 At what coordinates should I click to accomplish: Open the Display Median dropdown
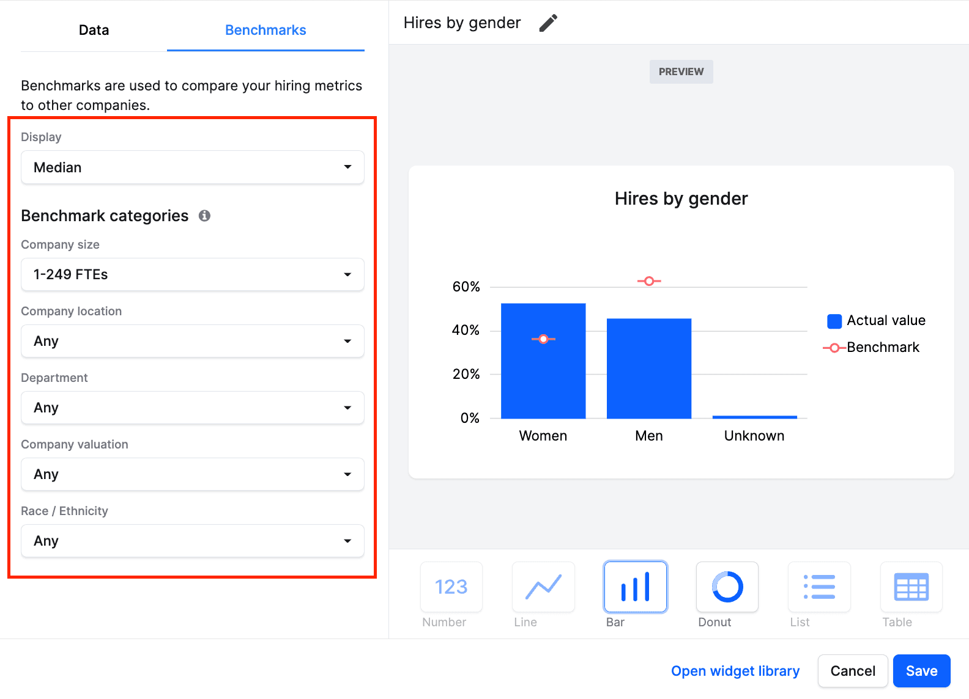193,167
